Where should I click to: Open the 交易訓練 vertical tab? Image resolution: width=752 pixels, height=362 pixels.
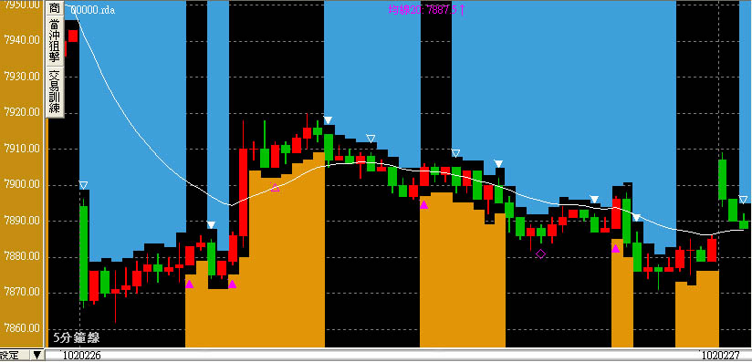(x=55, y=92)
